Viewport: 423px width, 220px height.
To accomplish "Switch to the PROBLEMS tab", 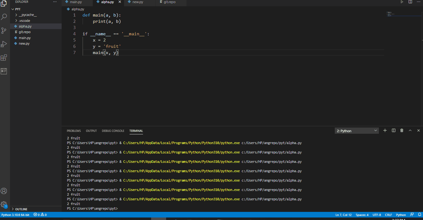I will pyautogui.click(x=74, y=131).
